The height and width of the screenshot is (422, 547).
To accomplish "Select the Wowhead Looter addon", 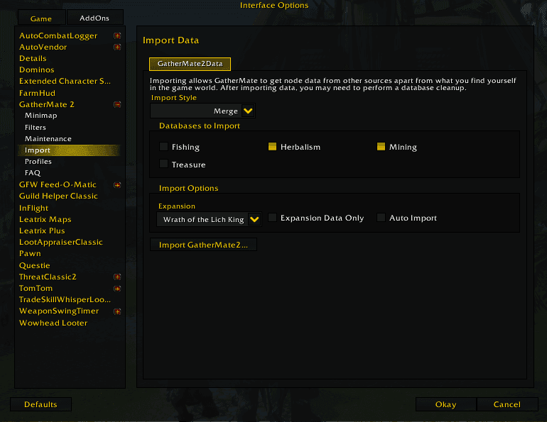I will pyautogui.click(x=53, y=323).
